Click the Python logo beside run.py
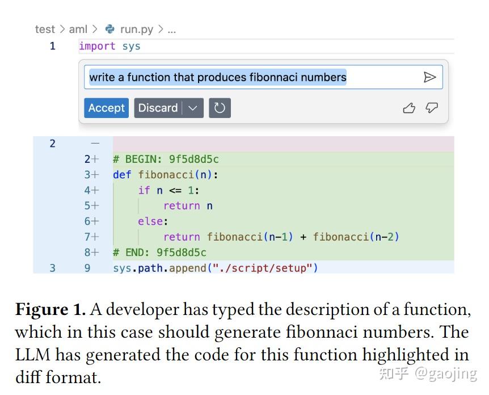The image size is (489, 395). (x=111, y=29)
